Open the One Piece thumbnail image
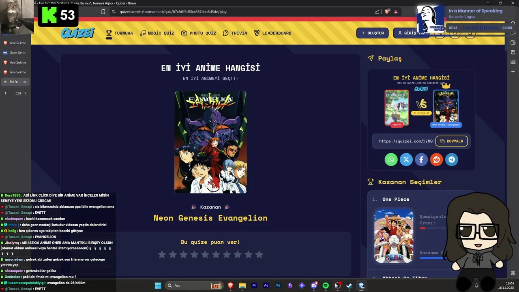This screenshot has height=292, width=519. [394, 236]
